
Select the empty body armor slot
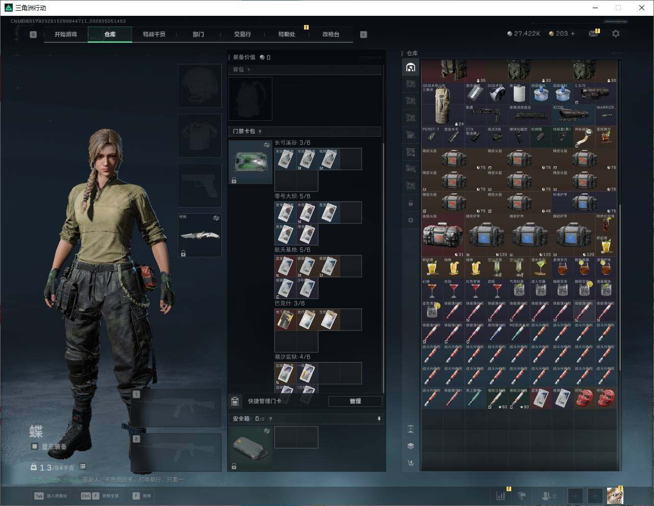[x=200, y=136]
